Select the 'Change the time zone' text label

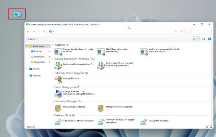(158, 121)
